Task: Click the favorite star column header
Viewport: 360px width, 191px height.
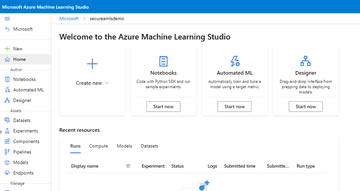Action: tap(128, 166)
